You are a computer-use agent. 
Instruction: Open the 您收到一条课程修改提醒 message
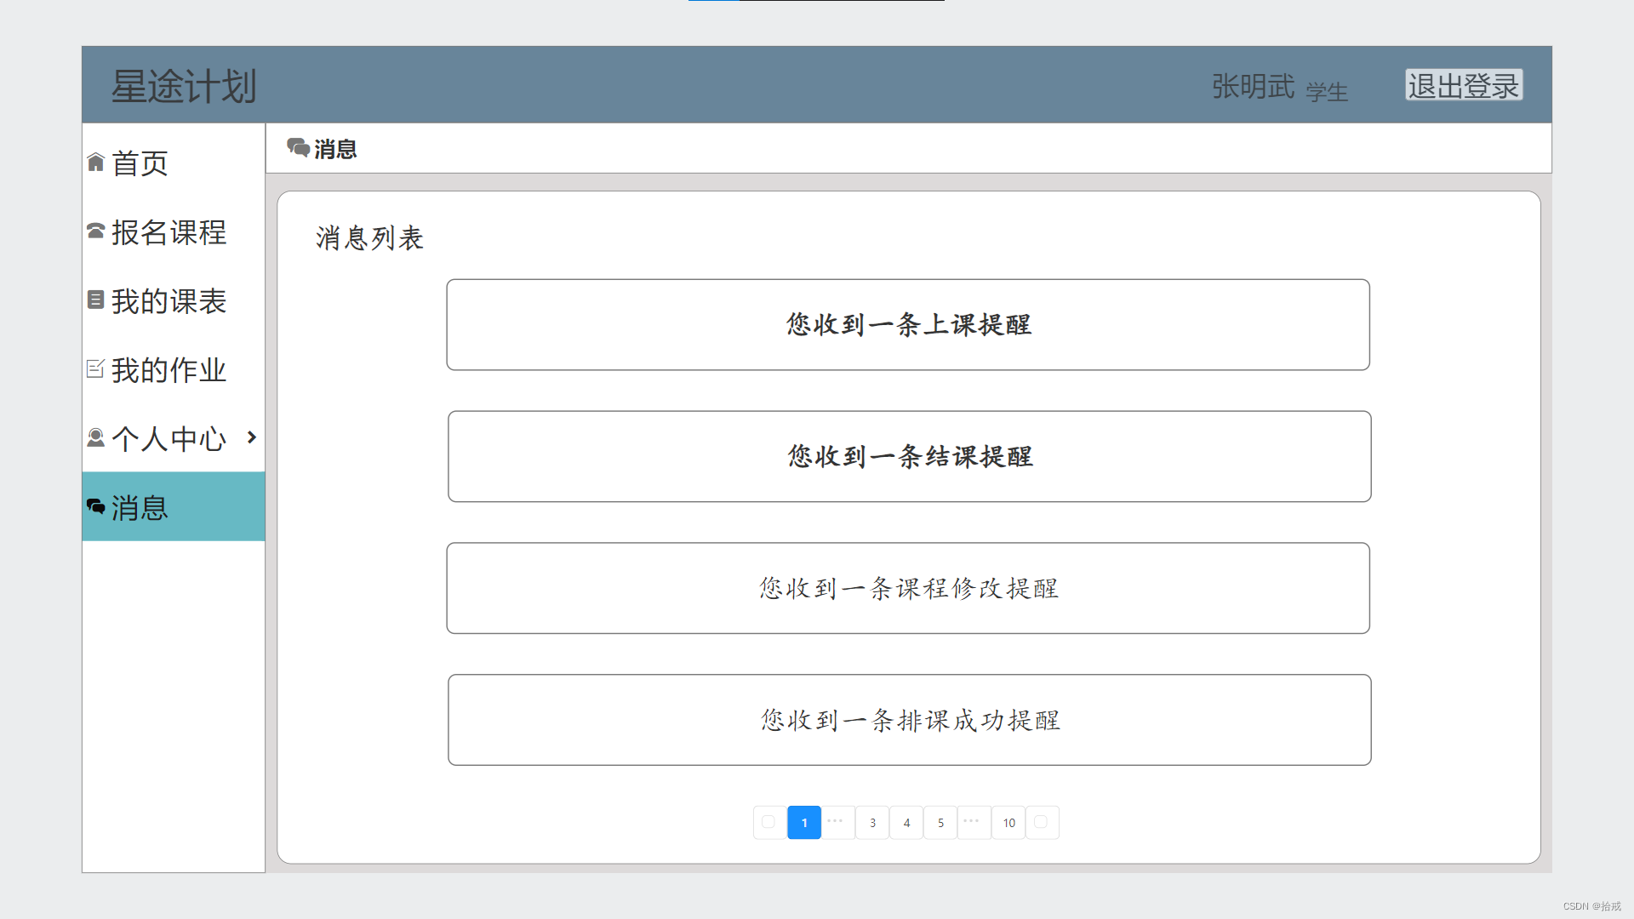click(x=908, y=589)
